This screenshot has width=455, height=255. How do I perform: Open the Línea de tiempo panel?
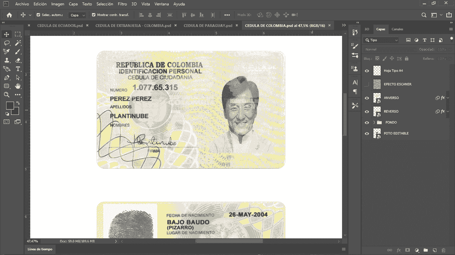click(x=39, y=249)
